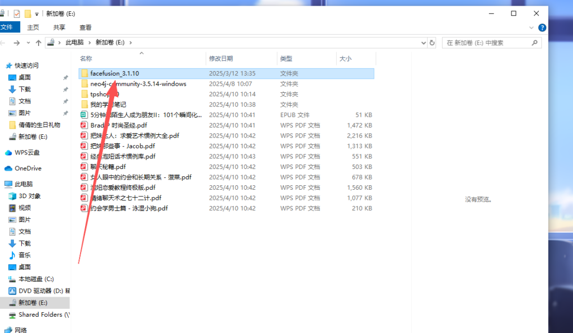The image size is (573, 333).
Task: Refresh the current folder view
Action: pyautogui.click(x=432, y=43)
